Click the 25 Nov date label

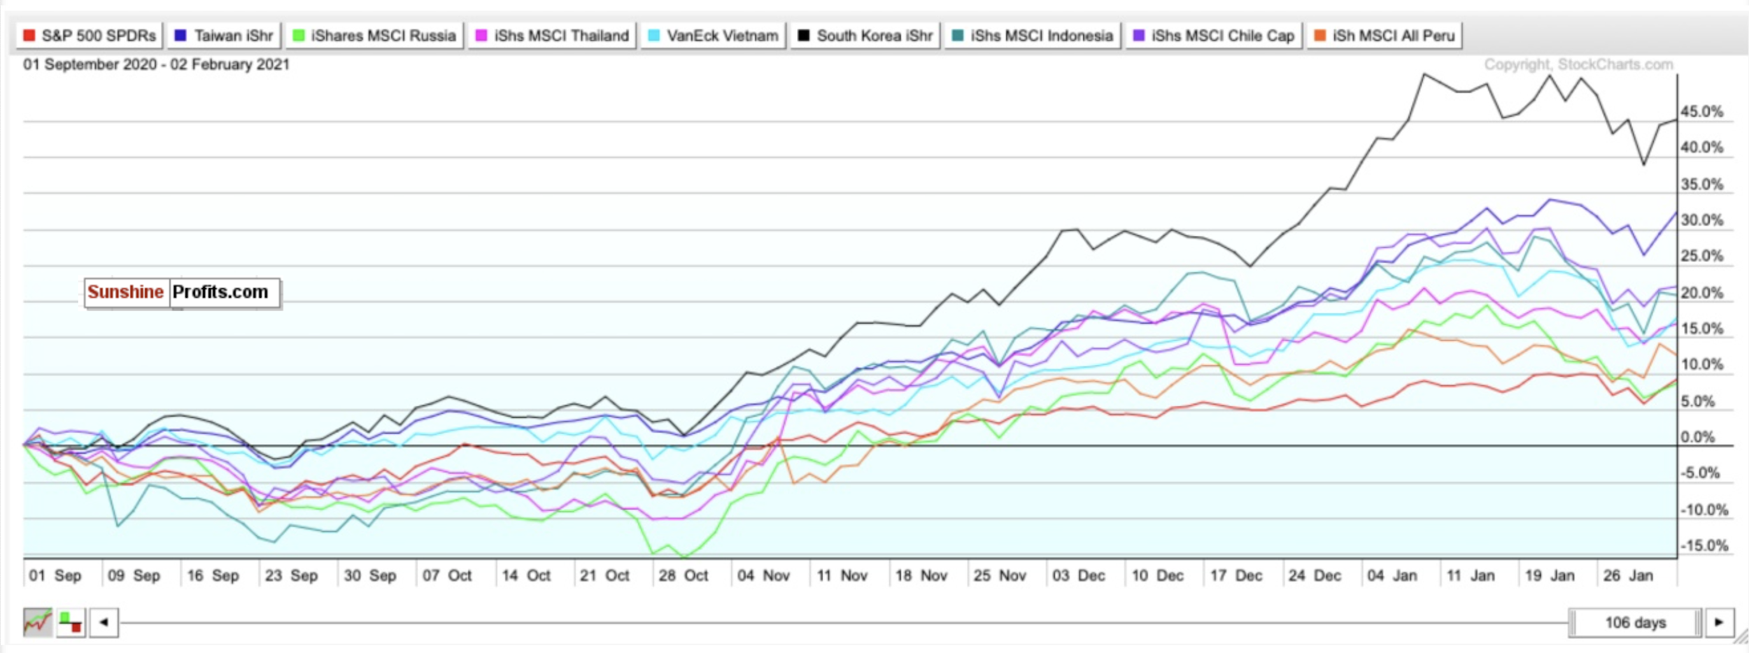(1000, 575)
